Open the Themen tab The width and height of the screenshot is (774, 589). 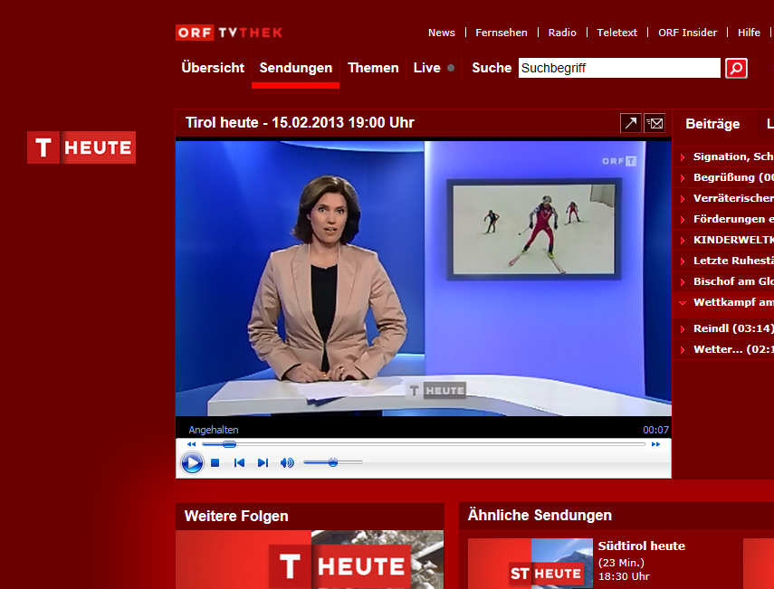[373, 68]
